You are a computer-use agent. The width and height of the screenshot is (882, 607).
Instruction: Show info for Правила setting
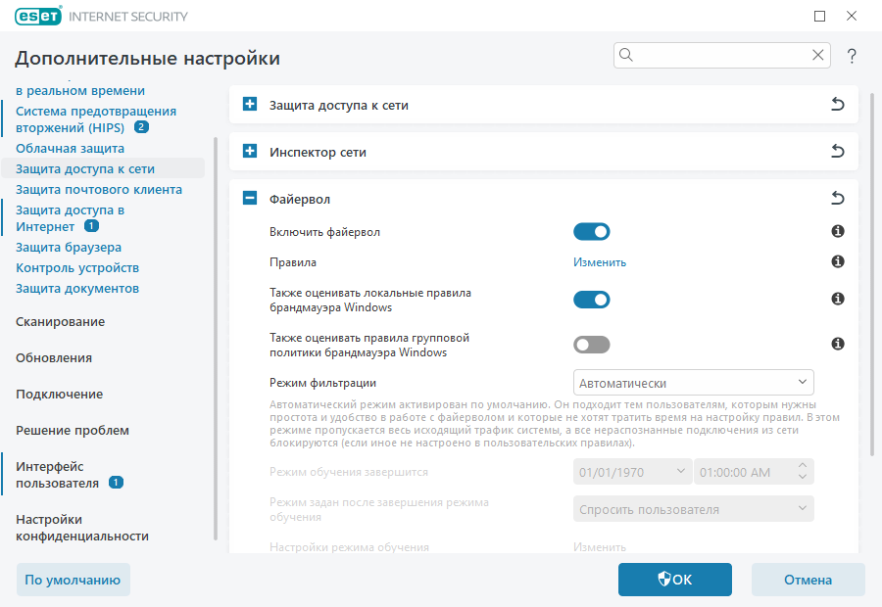(x=838, y=261)
